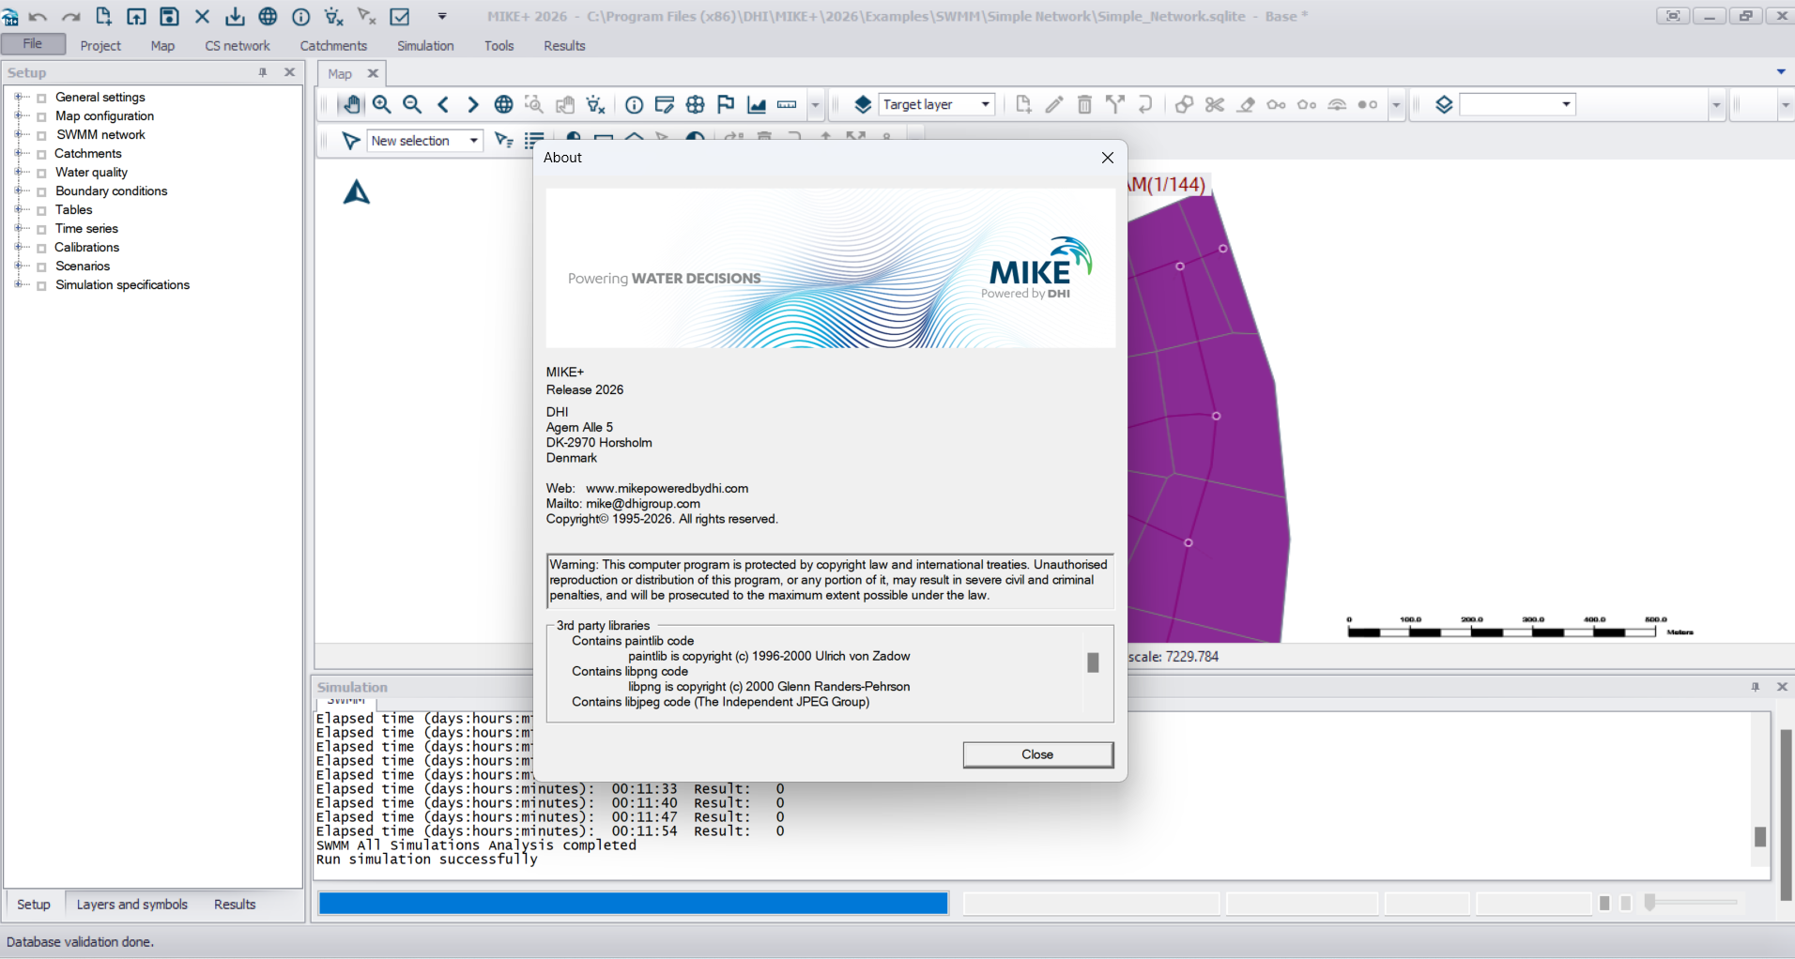Expand the SWMM network tree node
The image size is (1795, 959).
pos(18,134)
